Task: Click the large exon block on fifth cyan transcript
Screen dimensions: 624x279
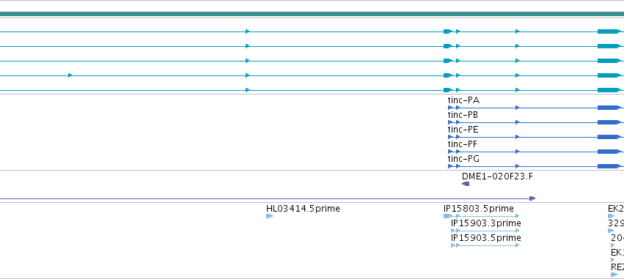Action: (609, 90)
